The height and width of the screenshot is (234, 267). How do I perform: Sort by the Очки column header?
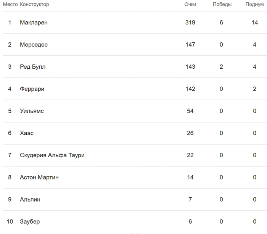pyautogui.click(x=190, y=5)
